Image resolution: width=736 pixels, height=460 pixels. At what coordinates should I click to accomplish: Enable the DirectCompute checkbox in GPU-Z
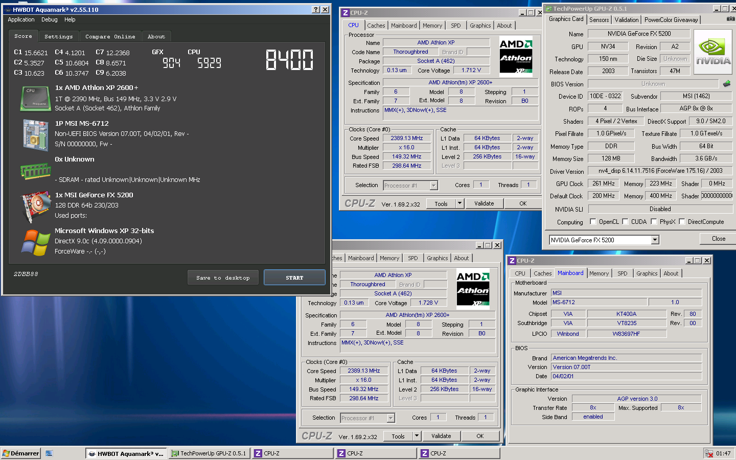click(682, 222)
